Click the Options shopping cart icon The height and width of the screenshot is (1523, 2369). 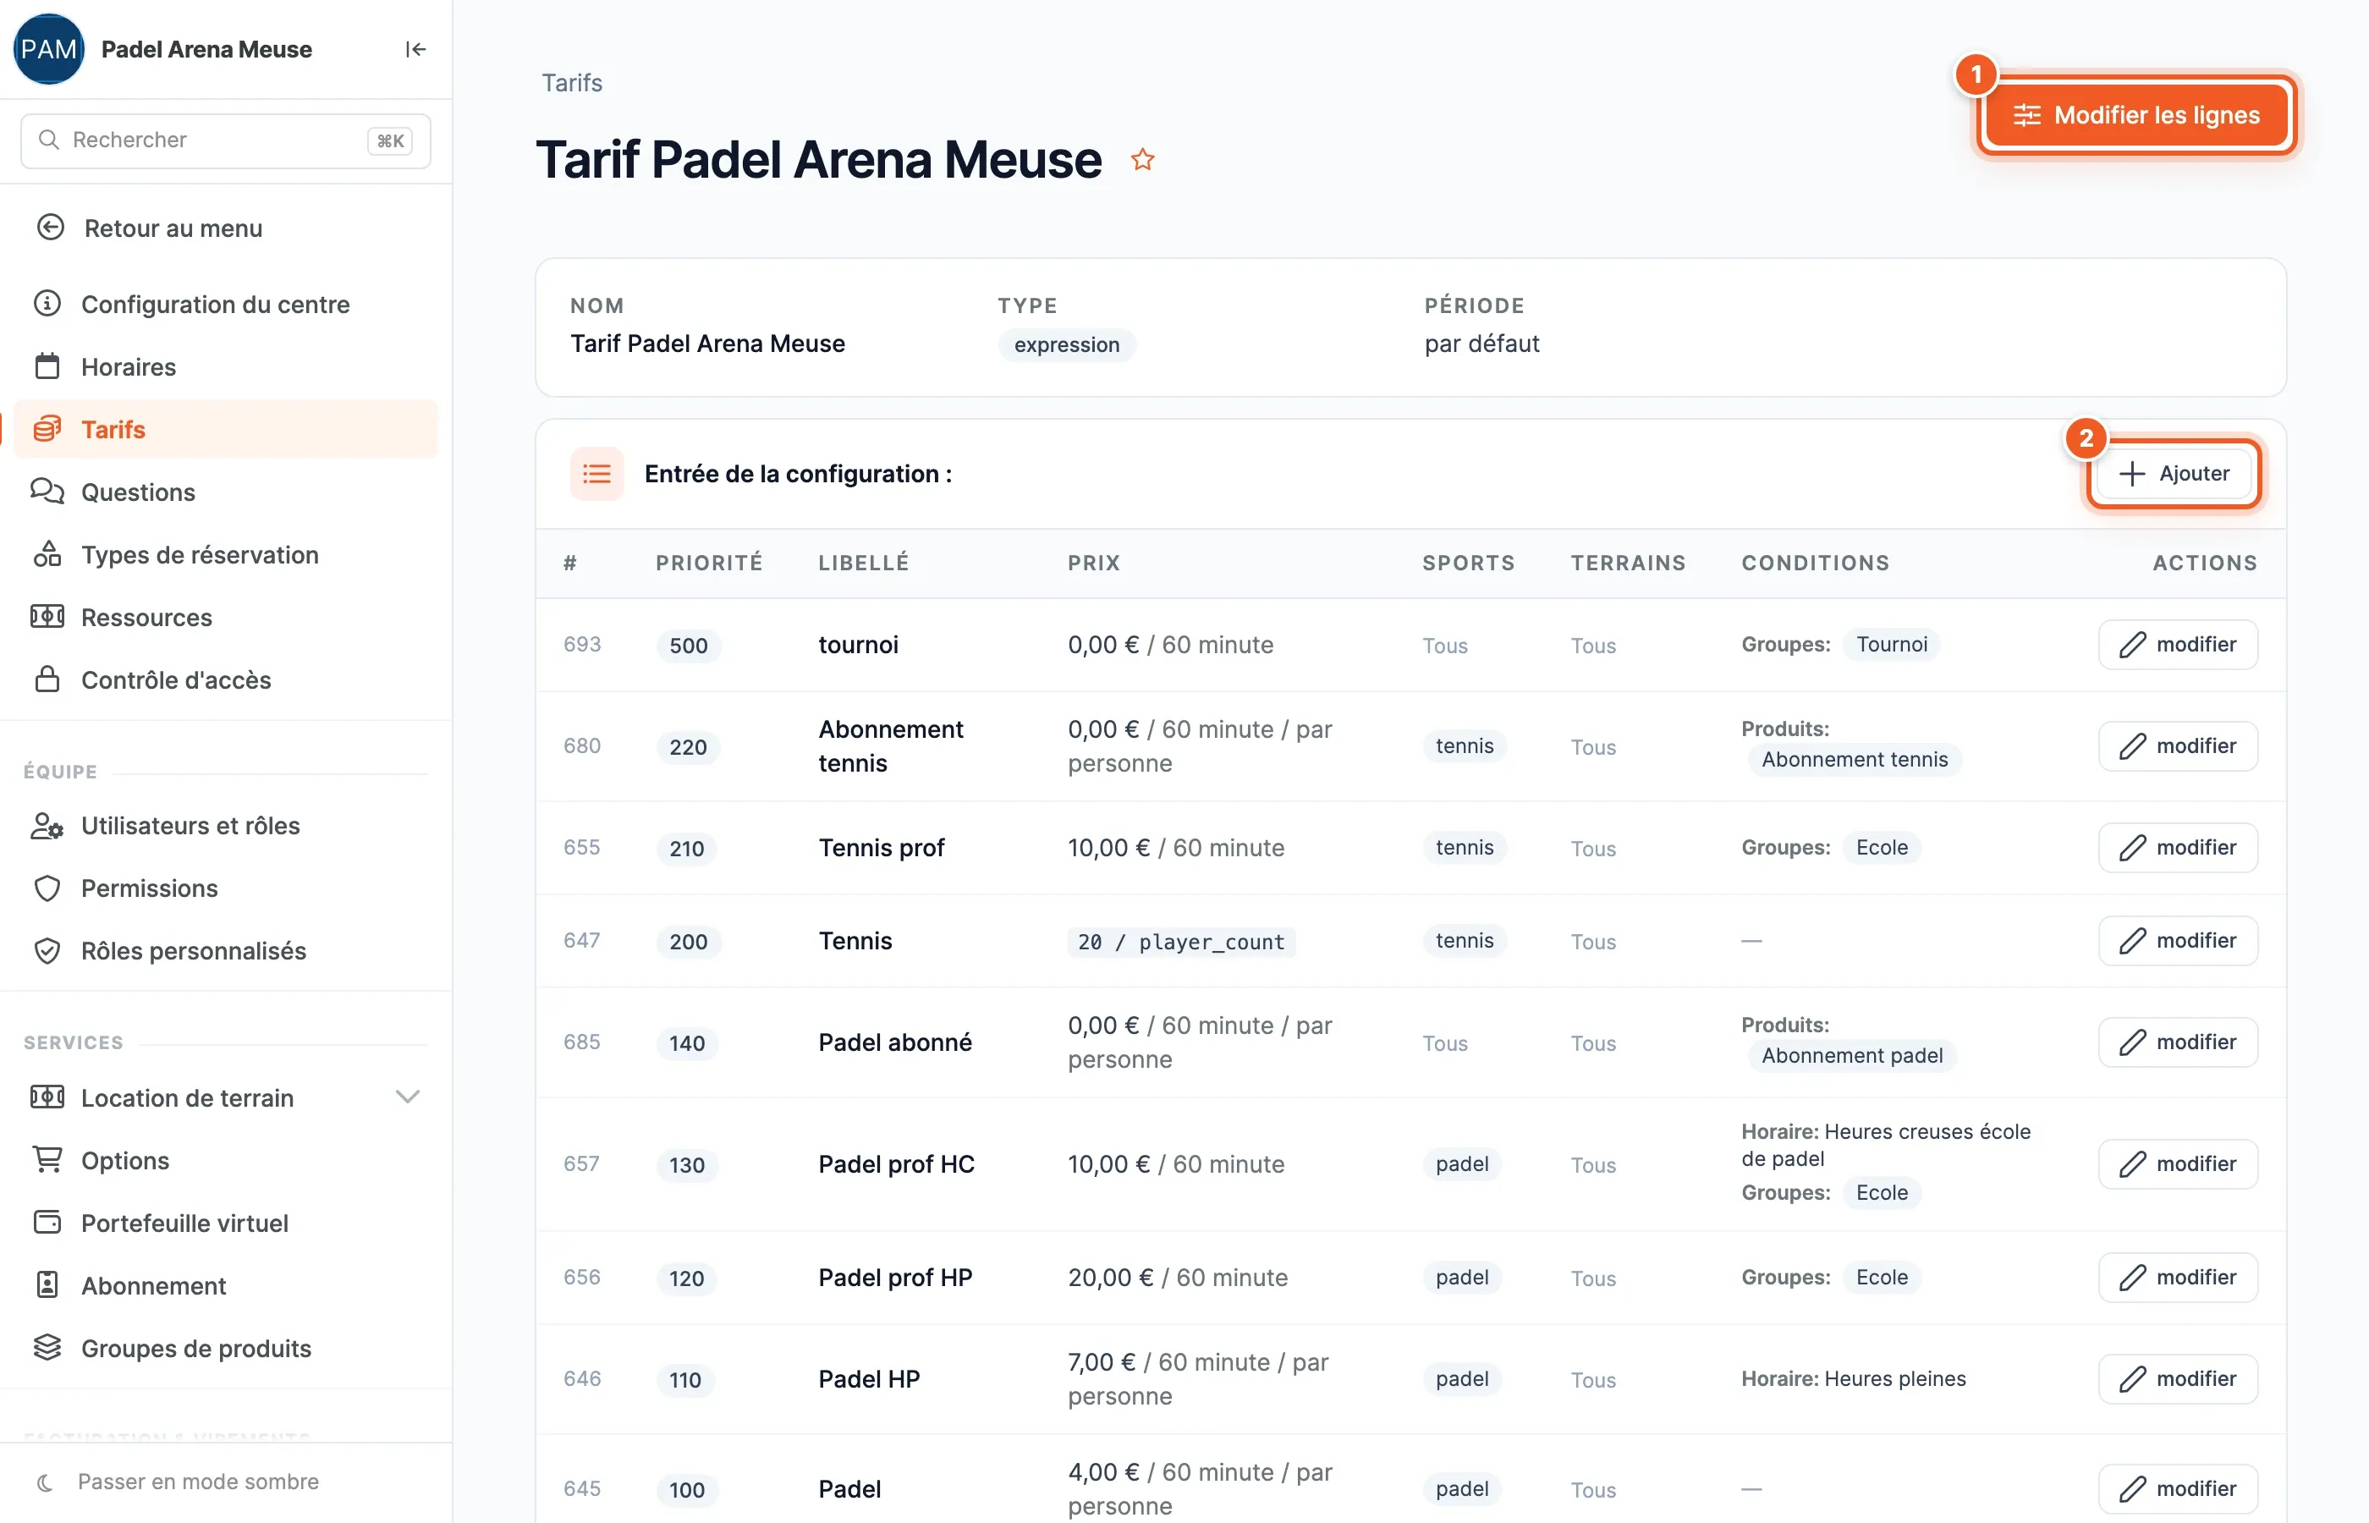tap(47, 1160)
